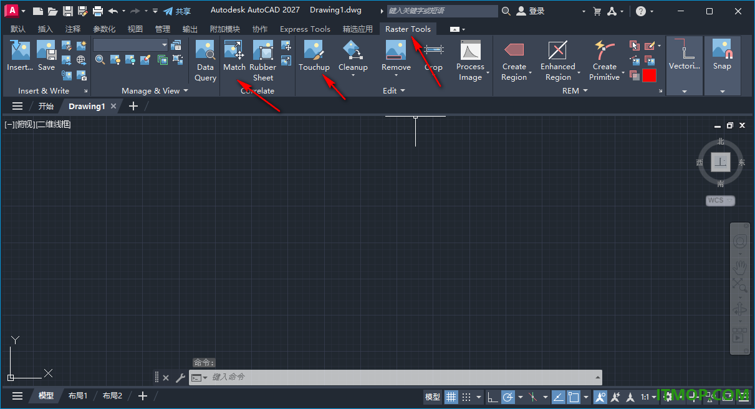Click the Open file folder icon
Screen dimensions: 755x409
(52, 11)
